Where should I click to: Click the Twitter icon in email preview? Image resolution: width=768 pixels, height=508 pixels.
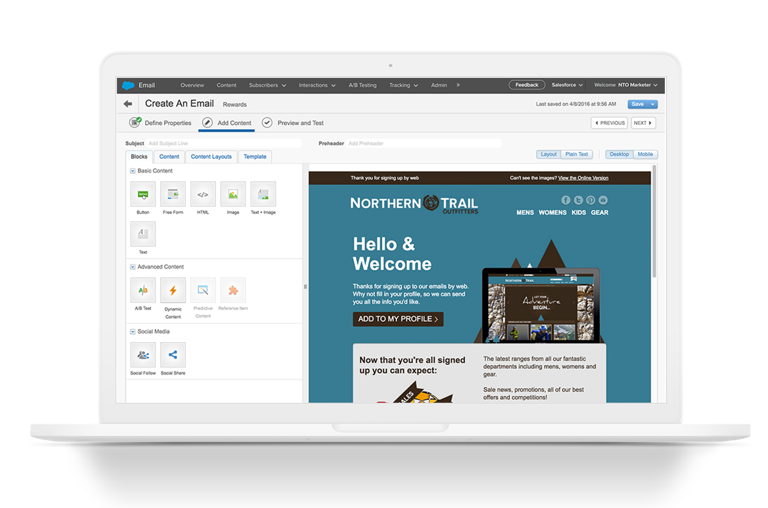click(x=578, y=200)
